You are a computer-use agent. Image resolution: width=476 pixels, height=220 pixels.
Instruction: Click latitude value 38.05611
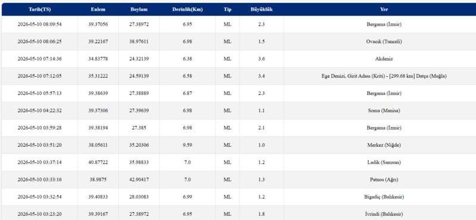tap(98, 145)
